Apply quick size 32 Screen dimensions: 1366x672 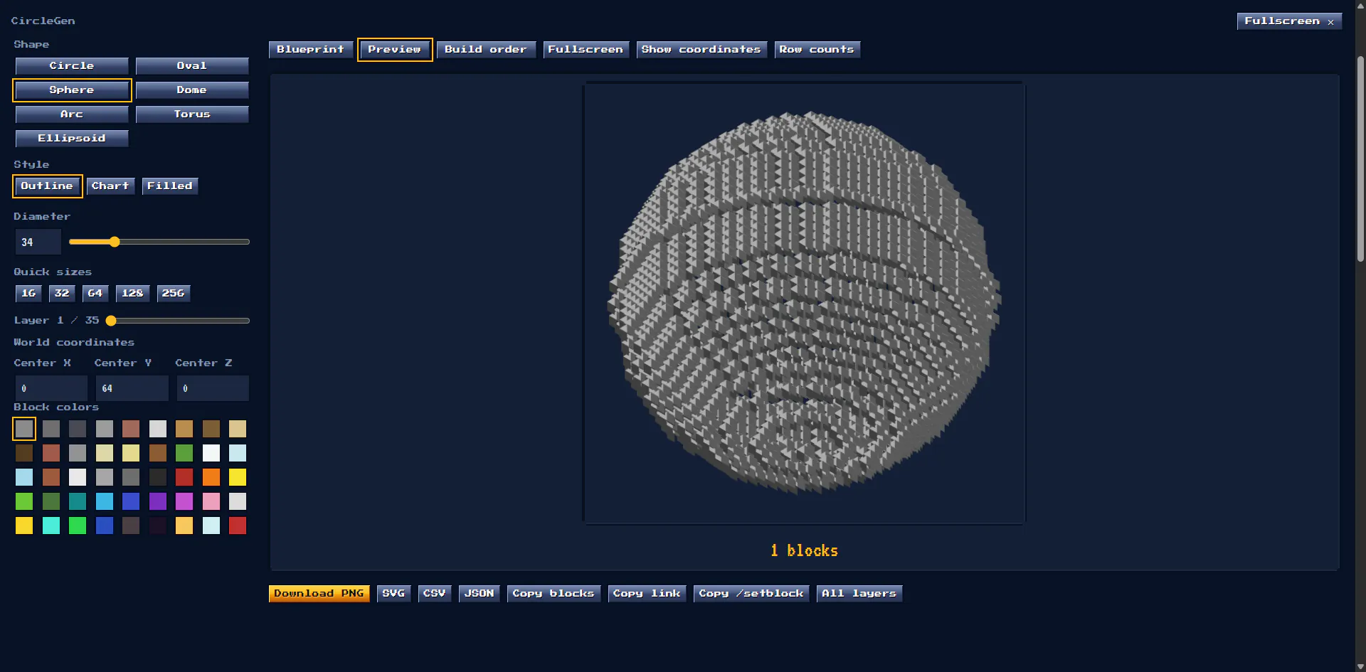coord(62,293)
